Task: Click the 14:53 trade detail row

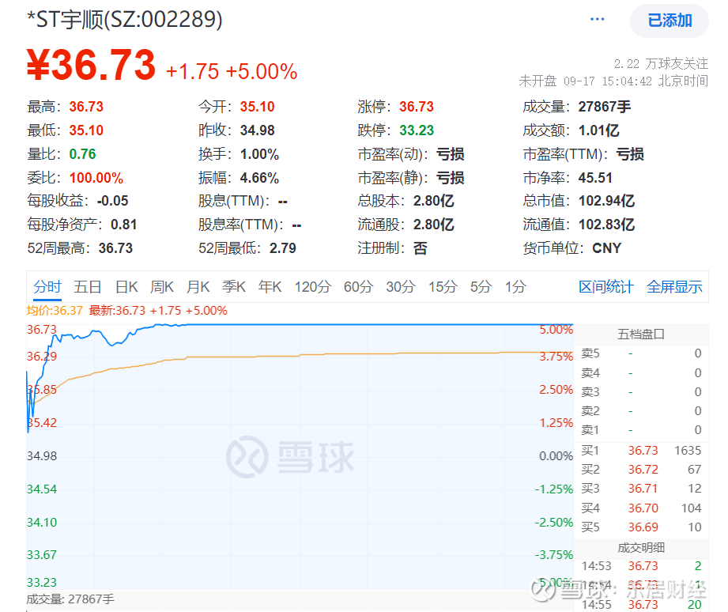Action: 641,566
